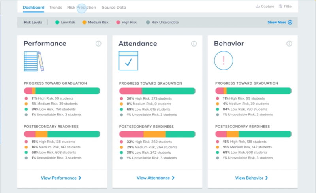316x193 pixels.
Task: Go to the Source Data tab
Action: [114, 7]
